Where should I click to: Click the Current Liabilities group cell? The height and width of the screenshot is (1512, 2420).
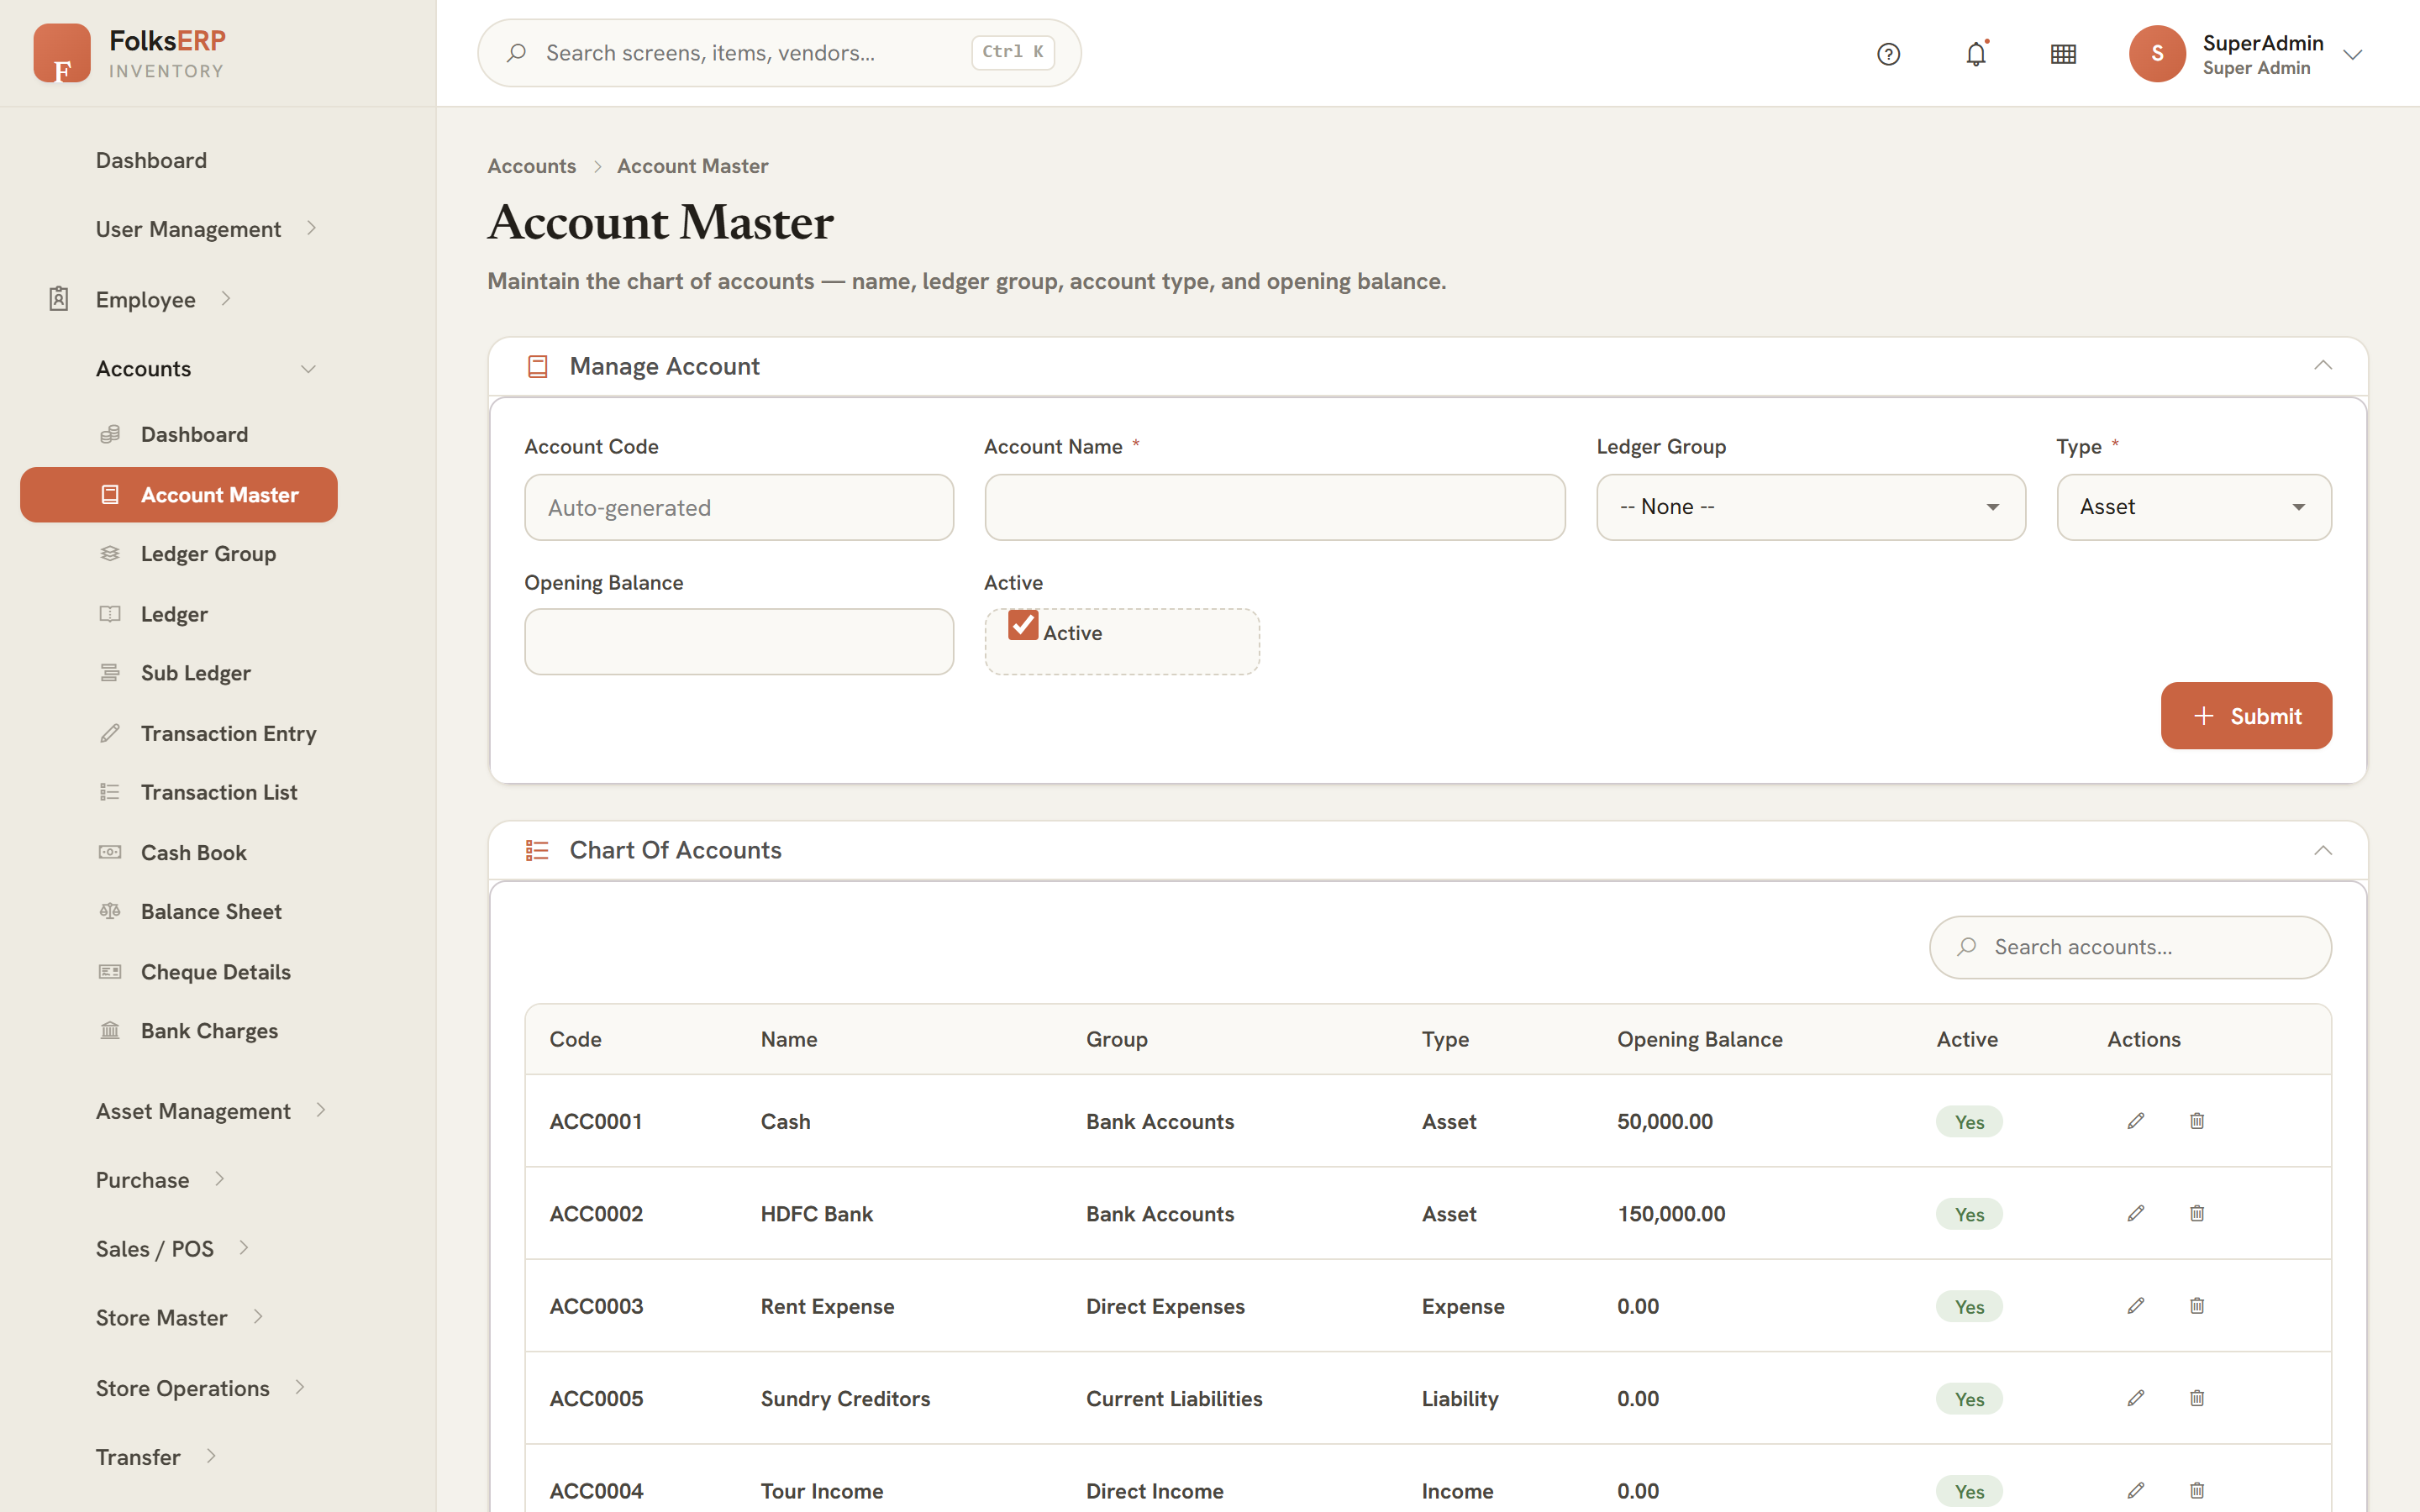(1174, 1398)
